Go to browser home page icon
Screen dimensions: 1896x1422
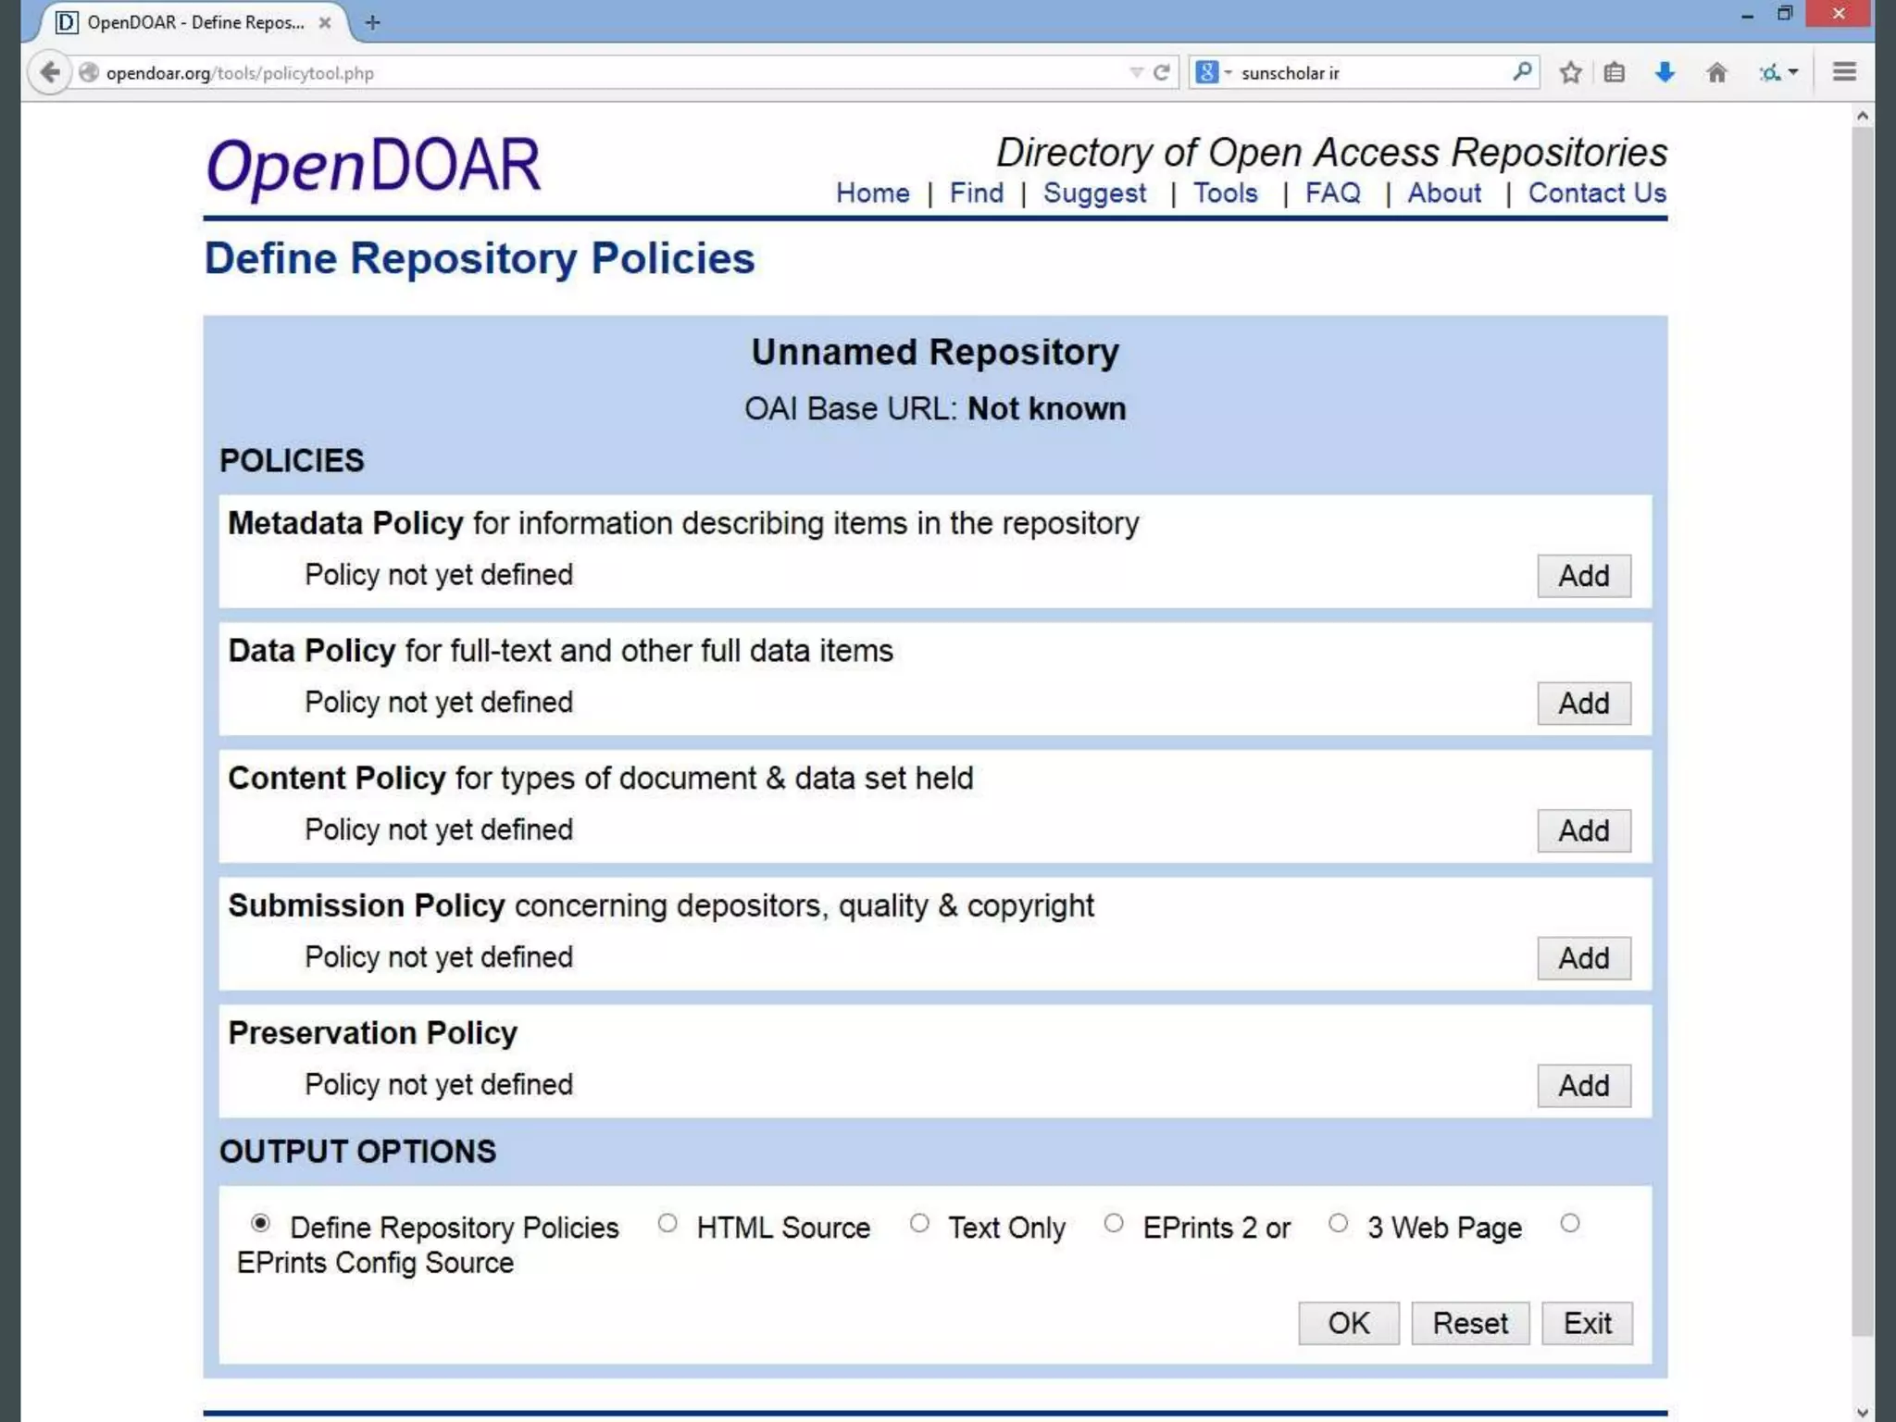pyautogui.click(x=1716, y=72)
